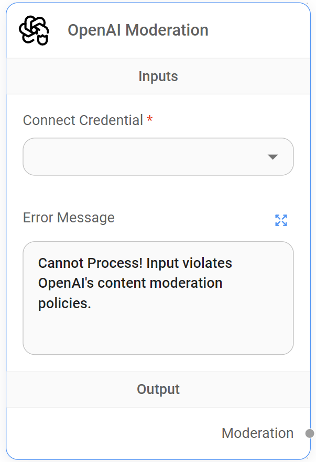This screenshot has width=316, height=462.
Task: Select the Moderation output connector dot
Action: [309, 433]
